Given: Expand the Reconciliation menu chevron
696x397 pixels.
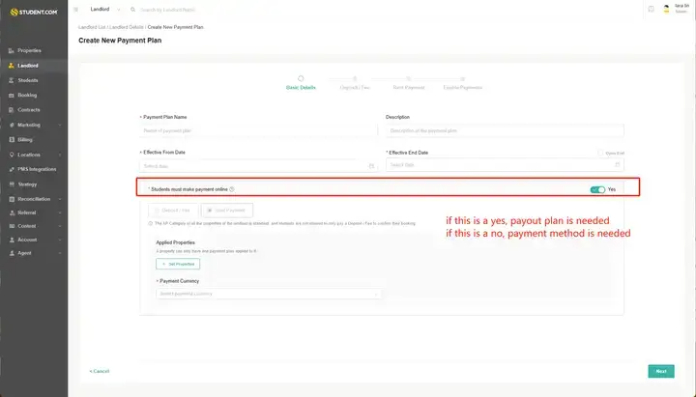Looking at the screenshot, I should (60, 199).
